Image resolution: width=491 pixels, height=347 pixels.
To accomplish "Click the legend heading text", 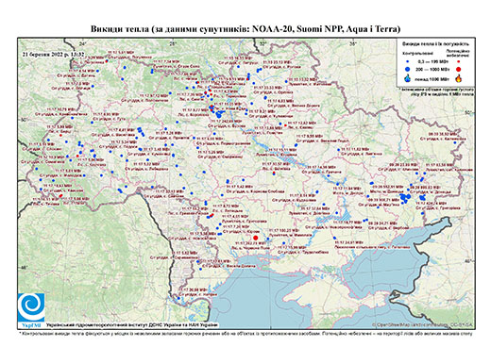I will (436, 44).
